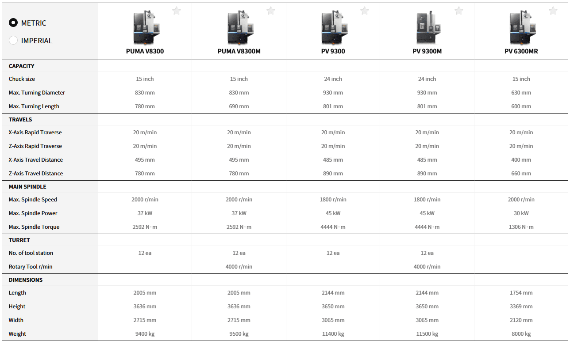
Task: Click the PV 6300MR model name
Action: click(x=521, y=51)
